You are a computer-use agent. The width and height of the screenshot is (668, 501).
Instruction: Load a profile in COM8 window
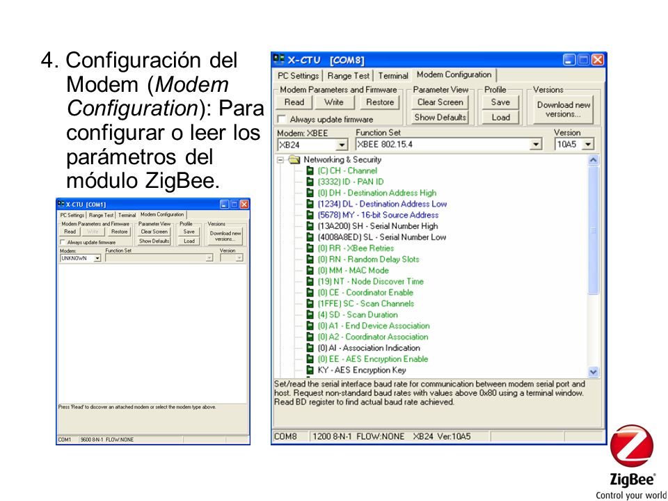pos(500,117)
